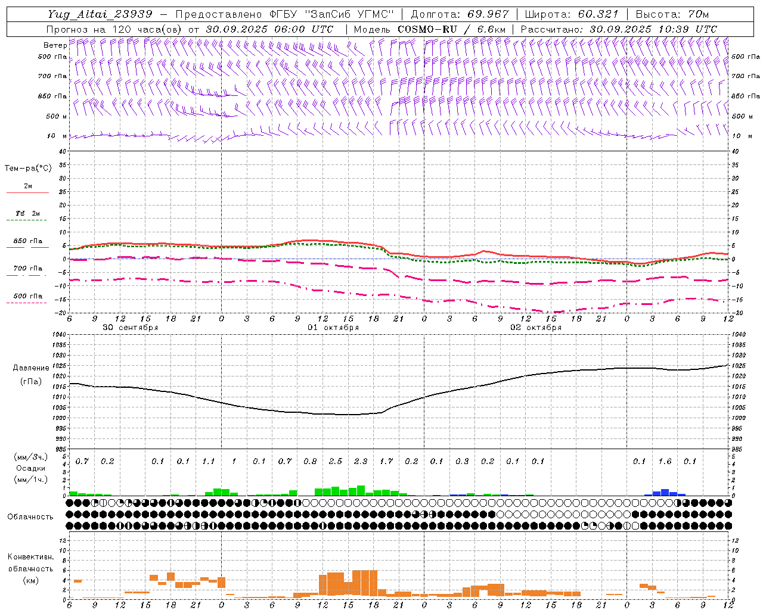The width and height of the screenshot is (763, 610).
Task: Click the (гПа) pressure unit label
Action: pyautogui.click(x=31, y=382)
